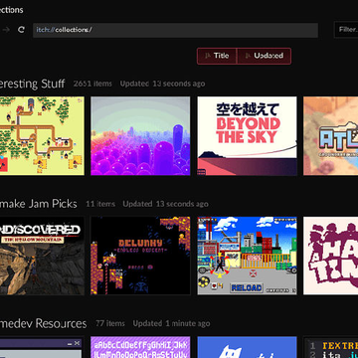The height and width of the screenshot is (358, 358).
Task: Open the blue cat logo thumbnail
Action: coord(248,347)
